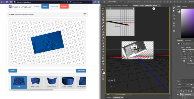Select the Eraser tool
Image resolution: width=194 pixels, height=99 pixels.
click(103, 38)
